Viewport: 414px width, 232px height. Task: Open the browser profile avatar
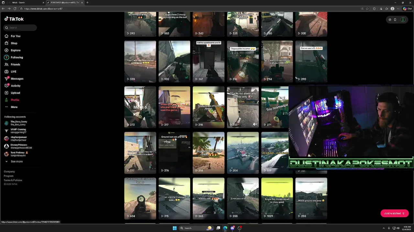click(392, 9)
